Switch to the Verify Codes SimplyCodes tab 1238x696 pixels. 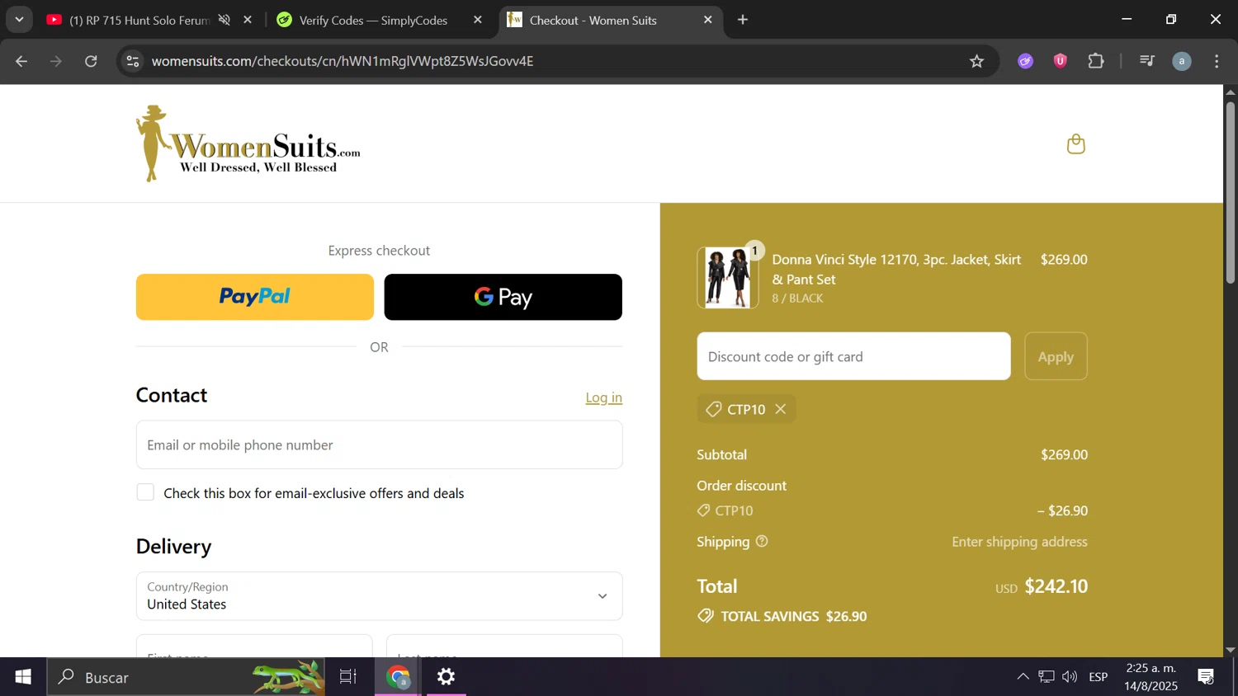pyautogui.click(x=373, y=20)
